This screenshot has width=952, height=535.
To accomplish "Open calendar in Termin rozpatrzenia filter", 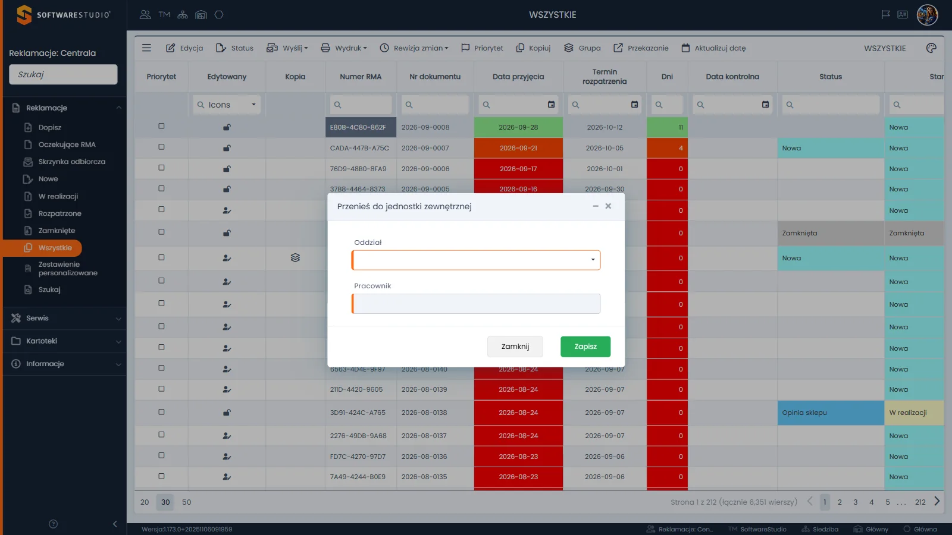I will coord(634,105).
